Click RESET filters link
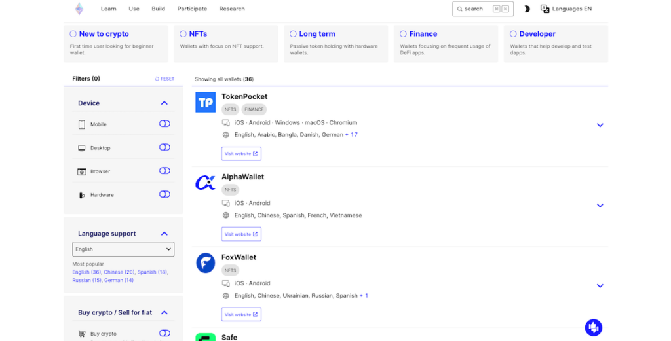The width and height of the screenshot is (671, 341). pyautogui.click(x=164, y=79)
